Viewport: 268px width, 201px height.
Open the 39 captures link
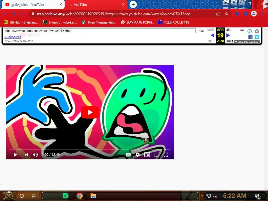13,37
